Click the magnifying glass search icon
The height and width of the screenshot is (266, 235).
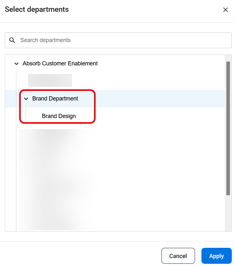tap(12, 40)
